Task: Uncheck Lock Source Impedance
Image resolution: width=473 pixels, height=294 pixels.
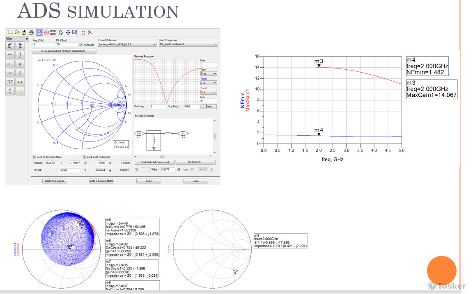Action: [34, 157]
